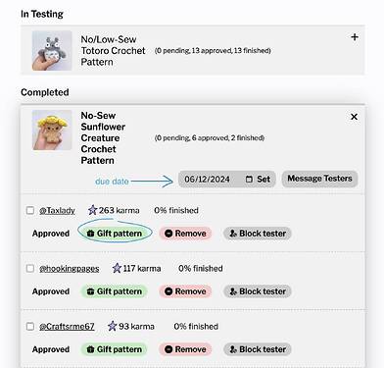Click the due date field showing 06/12/2024
This screenshot has height=368, width=384.
click(227, 180)
